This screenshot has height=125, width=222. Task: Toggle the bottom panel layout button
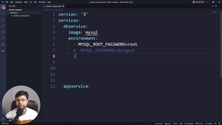click(x=197, y=2)
